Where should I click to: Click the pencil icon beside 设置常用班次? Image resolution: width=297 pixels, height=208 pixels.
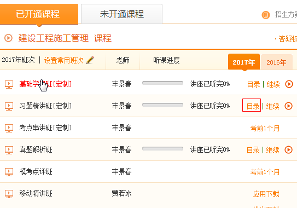(x=90, y=60)
